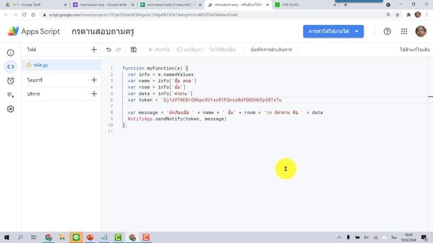This screenshot has width=433, height=243.
Task: Open the Triggers alarm clock icon
Action: 11,81
